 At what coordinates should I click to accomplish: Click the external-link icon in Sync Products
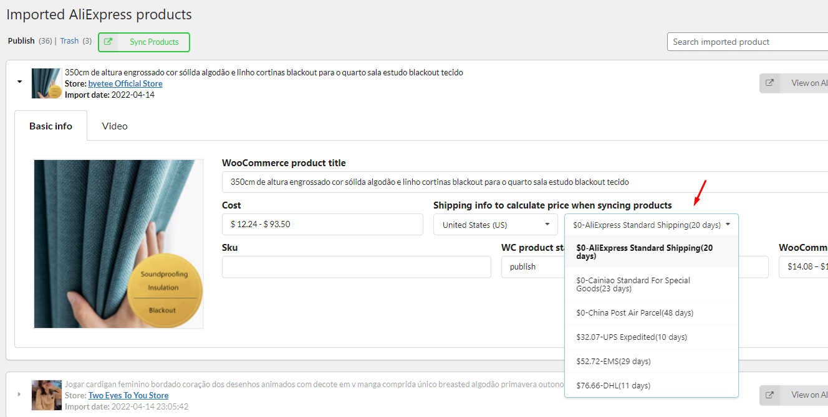pyautogui.click(x=108, y=42)
